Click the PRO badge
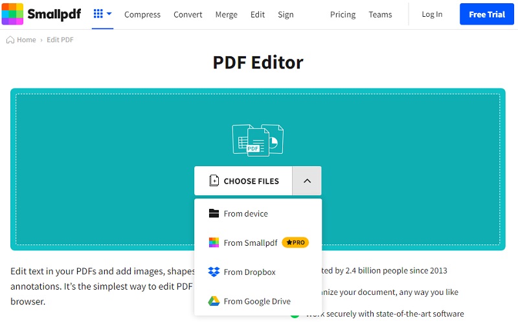518x322 pixels. pos(295,242)
